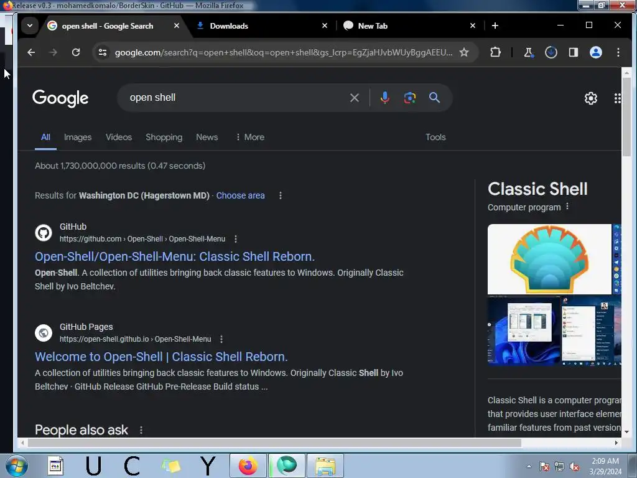Viewport: 637px width, 478px height.
Task: Open three-dot menu for GitHub result
Action: pos(236,239)
